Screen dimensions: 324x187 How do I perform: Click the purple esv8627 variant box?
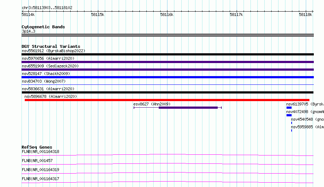coord(188,108)
